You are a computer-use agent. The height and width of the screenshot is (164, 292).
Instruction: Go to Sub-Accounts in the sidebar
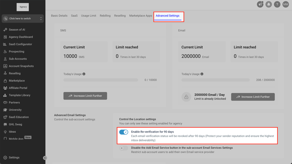(x=18, y=59)
